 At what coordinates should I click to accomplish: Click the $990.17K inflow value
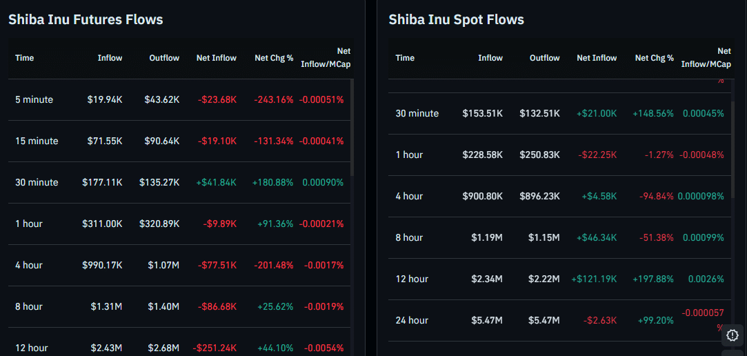pos(102,265)
